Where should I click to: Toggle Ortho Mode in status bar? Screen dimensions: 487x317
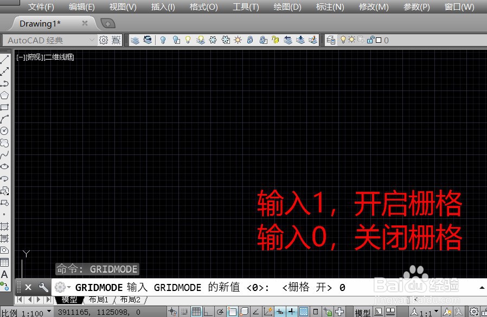[208, 312]
